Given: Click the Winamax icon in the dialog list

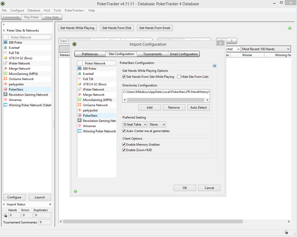Looking at the screenshot, I should point(80,126).
